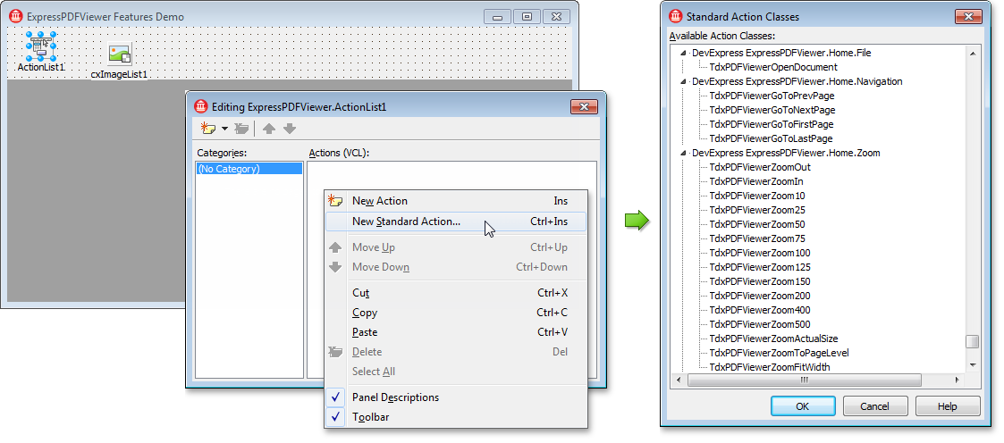Choose New Standard Action from context menu
Viewport: 1004px width, 443px height.
(x=406, y=221)
